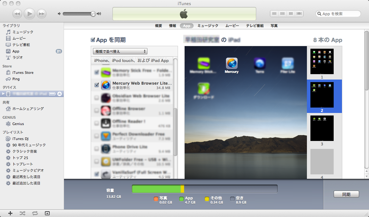Check the Offline Reader app checkbox
Viewport: 369px width, 217px height.
tap(96, 123)
